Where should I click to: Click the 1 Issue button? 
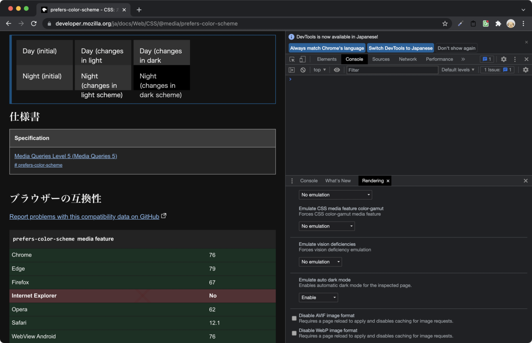tap(497, 70)
